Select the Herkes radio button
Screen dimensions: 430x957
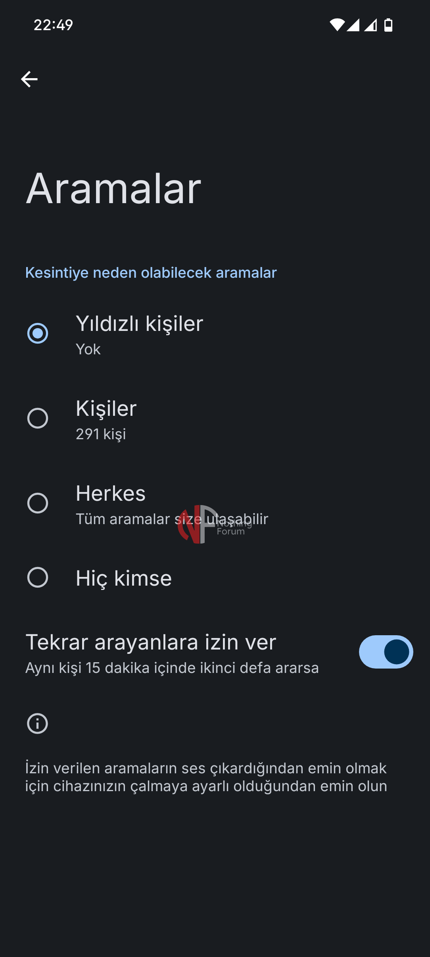[x=38, y=503]
